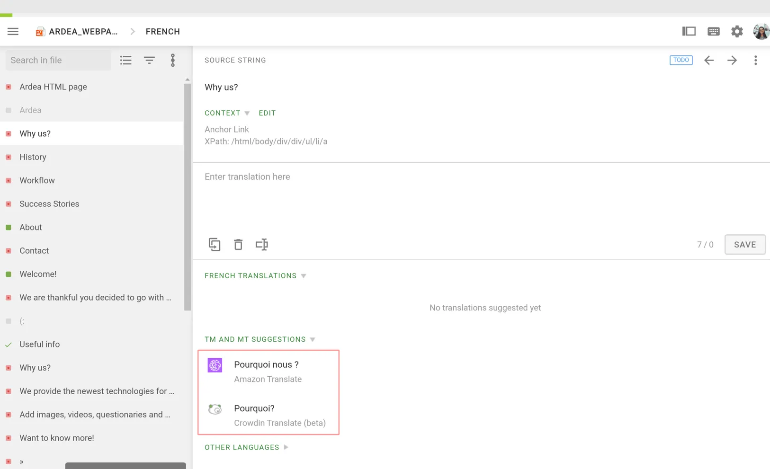
Task: Open keyboard shortcuts icon
Action: coord(713,32)
